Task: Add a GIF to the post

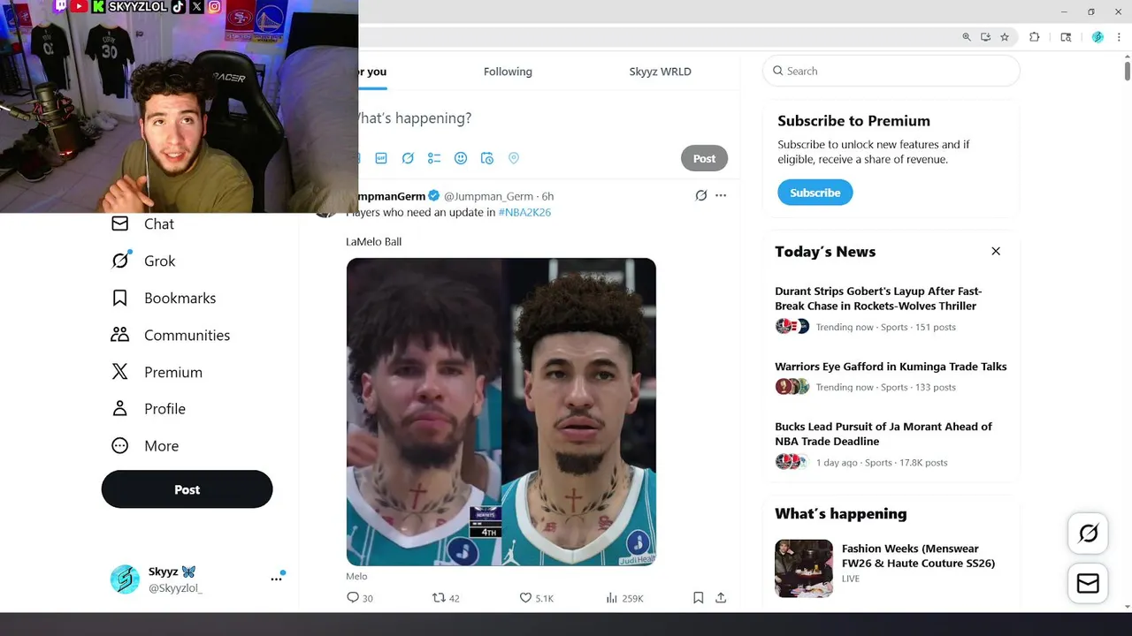Action: coord(381,158)
